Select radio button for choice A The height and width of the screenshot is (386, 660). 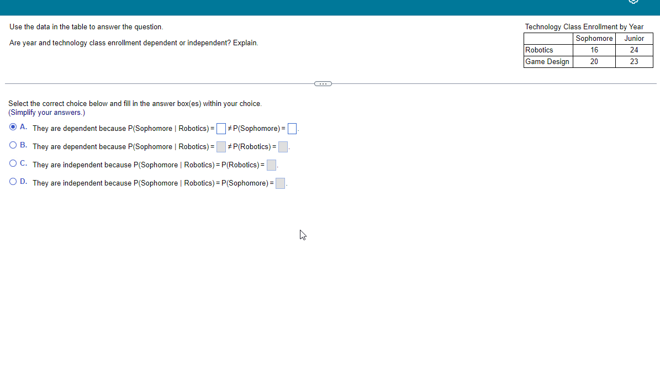click(12, 126)
